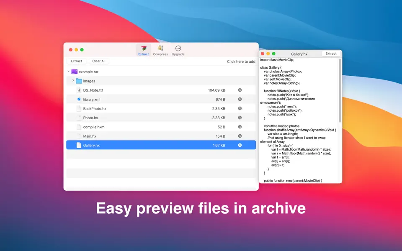Click the images folder icon
The image size is (402, 251).
pos(79,81)
